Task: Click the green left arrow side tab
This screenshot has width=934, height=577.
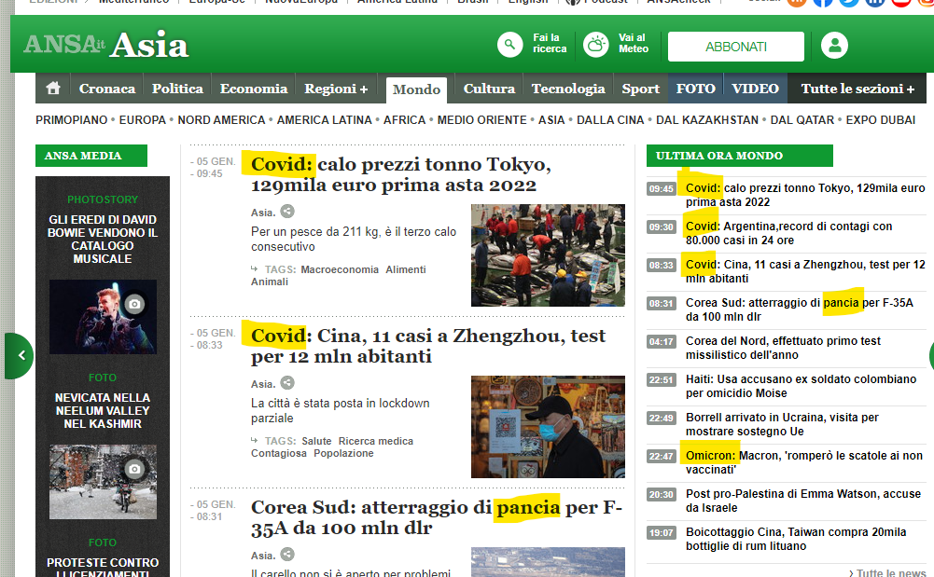Action: click(x=19, y=356)
